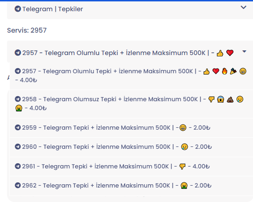
Task: Click Telegram icon of option 2962
Action: pos(18,185)
